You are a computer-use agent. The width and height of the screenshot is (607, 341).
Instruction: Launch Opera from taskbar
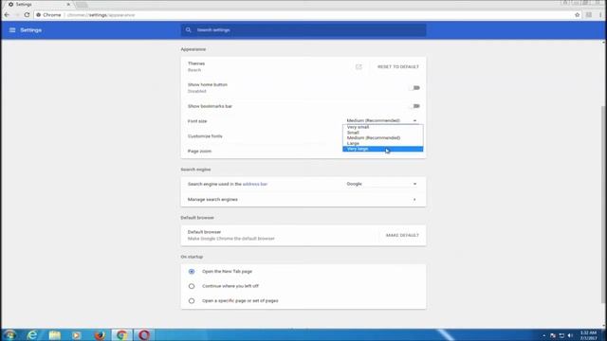(x=144, y=334)
